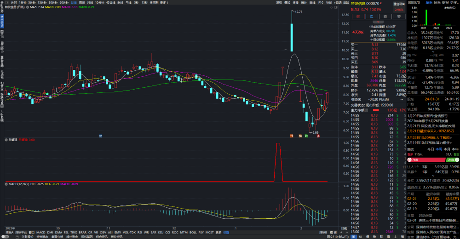Click the 警 alert button
The width and height of the screenshot is (460, 239).
(399, 17)
